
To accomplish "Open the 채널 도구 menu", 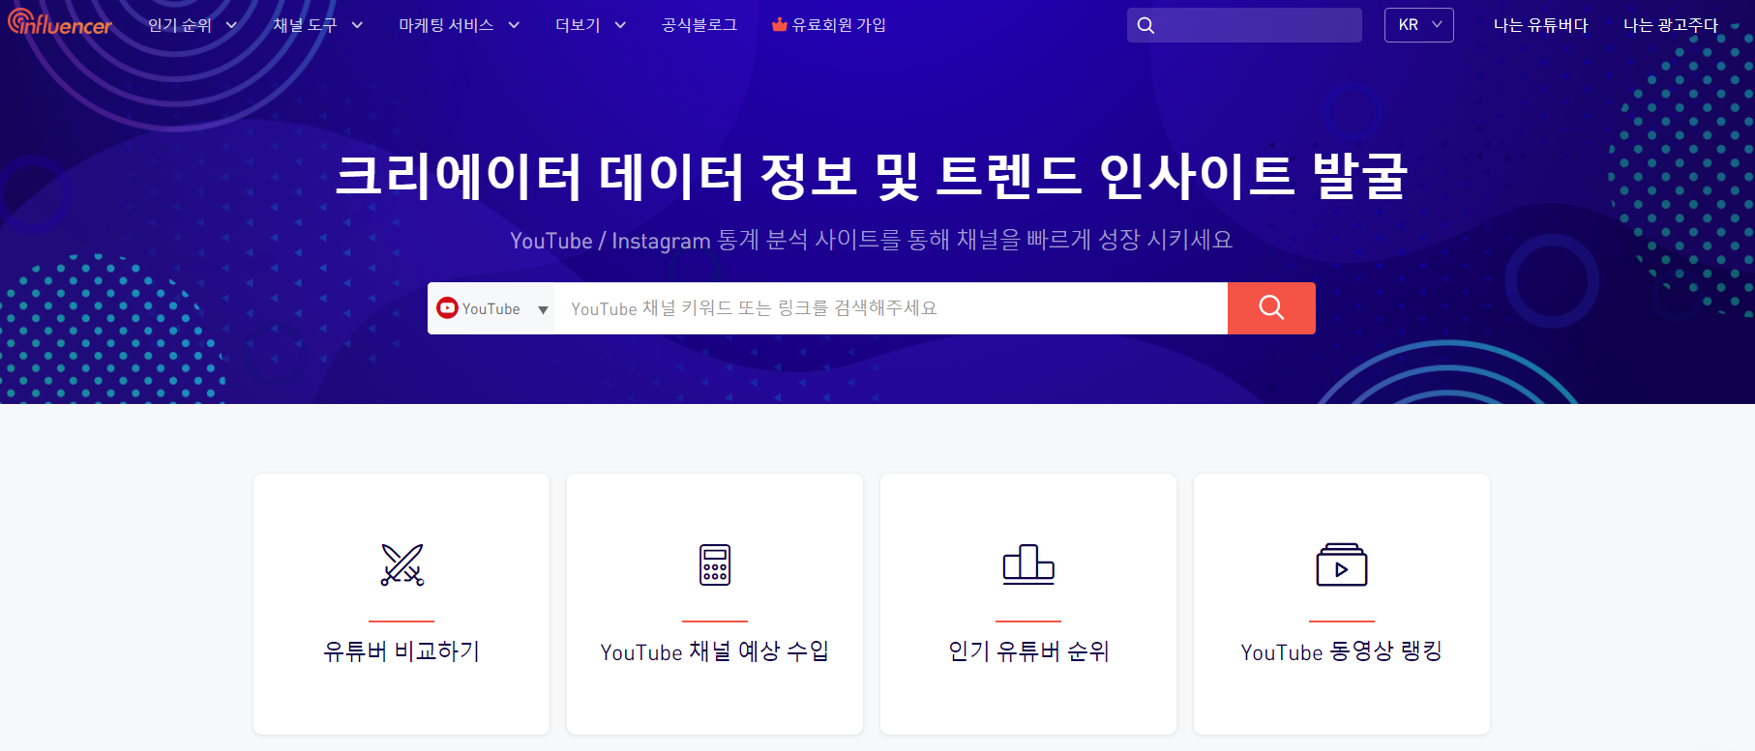I will (x=306, y=25).
